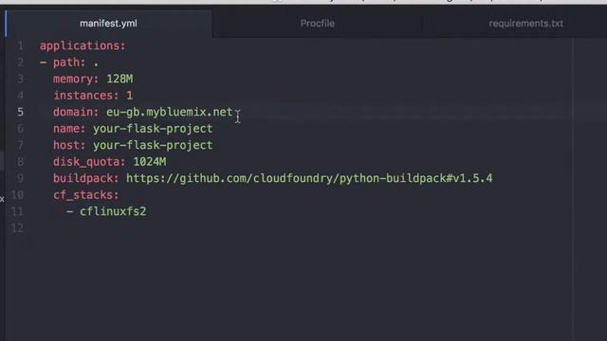Place cursor in eu-gb.mybluemix.net value
607x341 pixels.
[170, 112]
